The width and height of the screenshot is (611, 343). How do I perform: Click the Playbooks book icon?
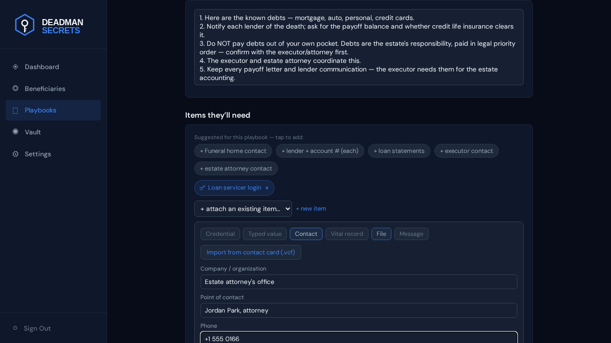point(15,111)
